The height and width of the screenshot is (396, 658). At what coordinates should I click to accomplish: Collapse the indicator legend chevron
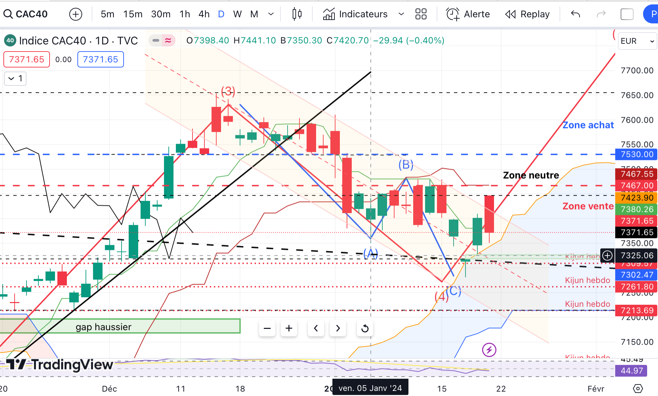click(12, 79)
